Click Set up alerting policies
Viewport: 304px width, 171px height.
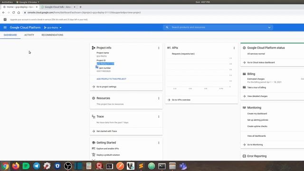point(257,120)
